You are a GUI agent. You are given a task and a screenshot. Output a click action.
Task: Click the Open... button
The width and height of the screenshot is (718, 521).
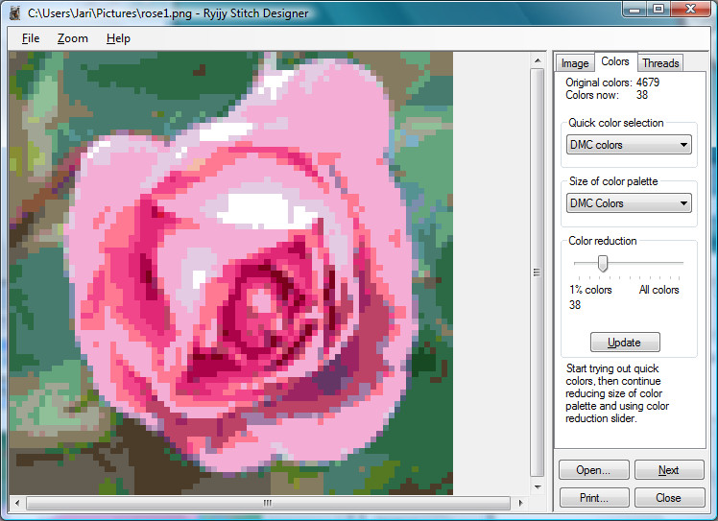pyautogui.click(x=593, y=470)
